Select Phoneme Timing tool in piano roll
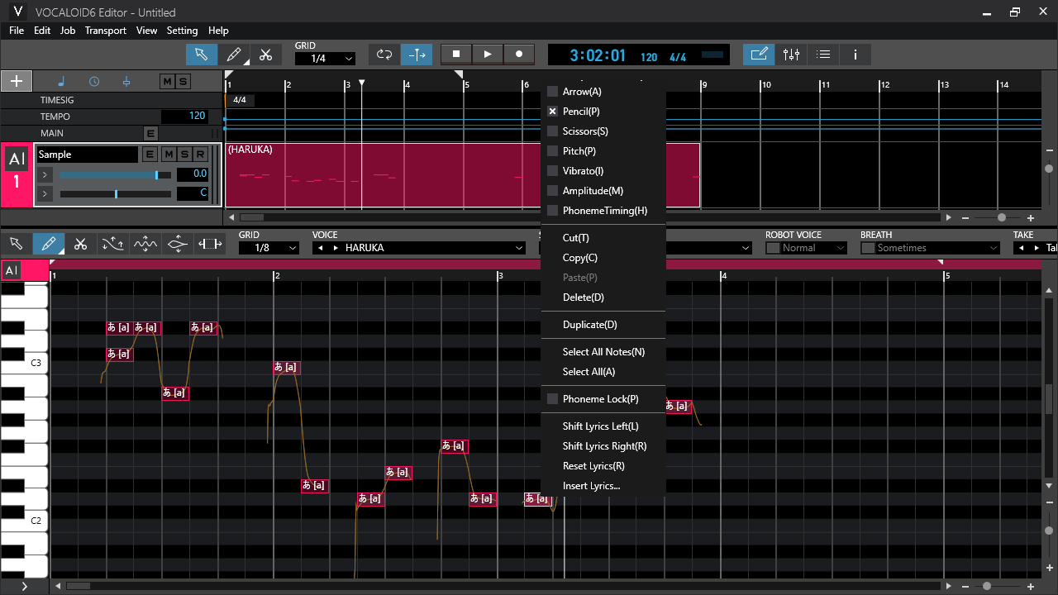1058x595 pixels. click(x=210, y=244)
